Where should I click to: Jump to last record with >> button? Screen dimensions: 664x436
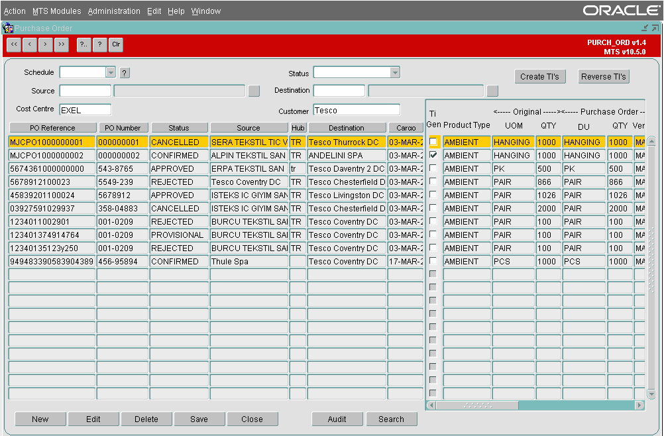point(62,44)
